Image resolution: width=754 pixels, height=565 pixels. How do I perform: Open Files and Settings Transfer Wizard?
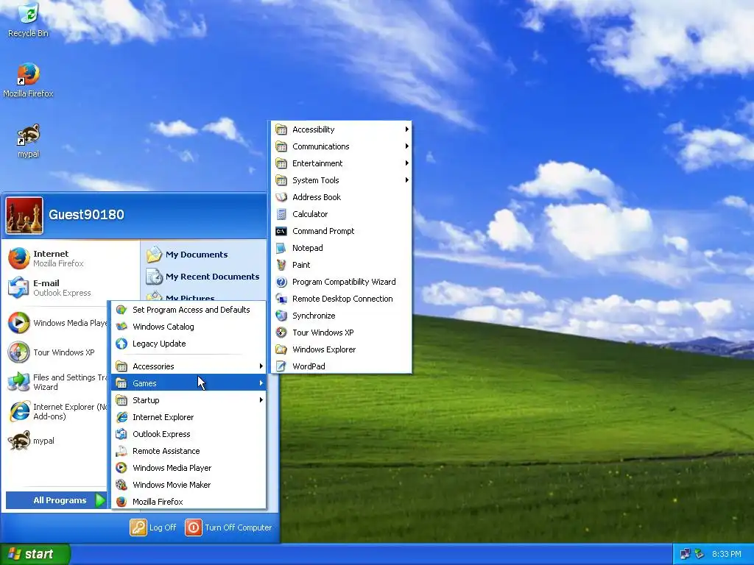click(57, 382)
